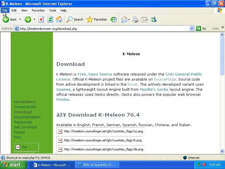Click the vertical scrollbar thumb
Viewport: 225px width, 169px height.
tap(222, 56)
